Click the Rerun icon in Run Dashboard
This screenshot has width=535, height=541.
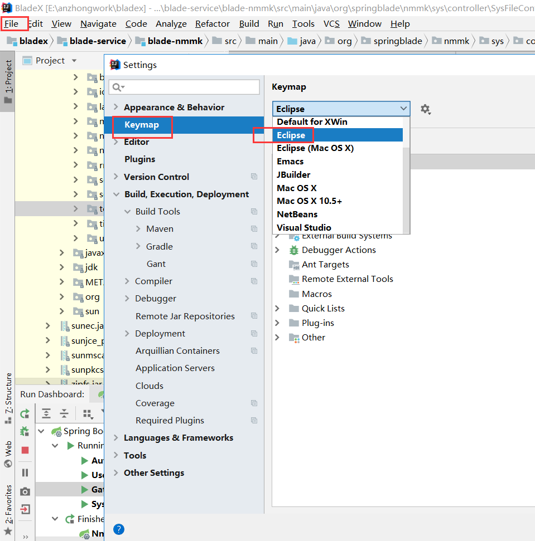click(x=25, y=413)
